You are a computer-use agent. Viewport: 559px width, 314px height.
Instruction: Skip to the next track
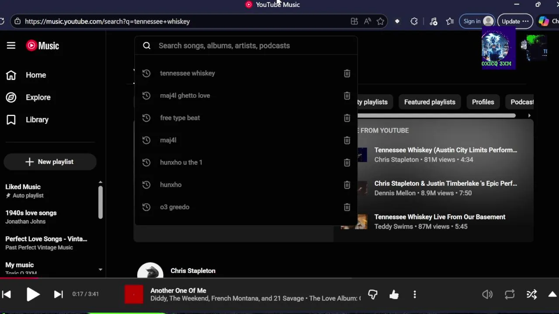tap(58, 294)
